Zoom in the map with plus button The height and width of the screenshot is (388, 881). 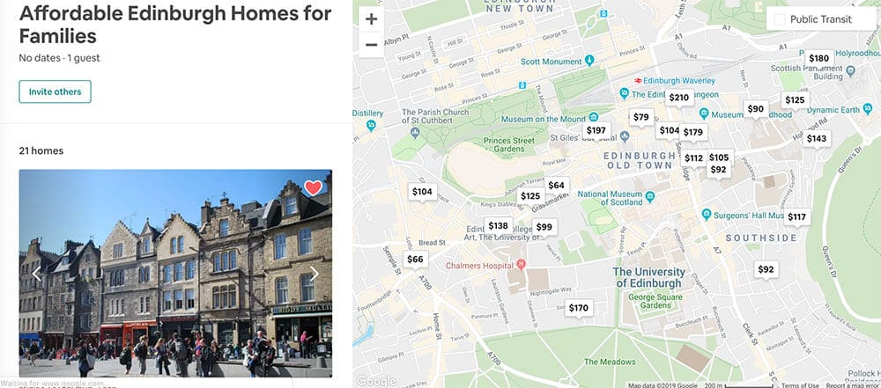(x=371, y=19)
